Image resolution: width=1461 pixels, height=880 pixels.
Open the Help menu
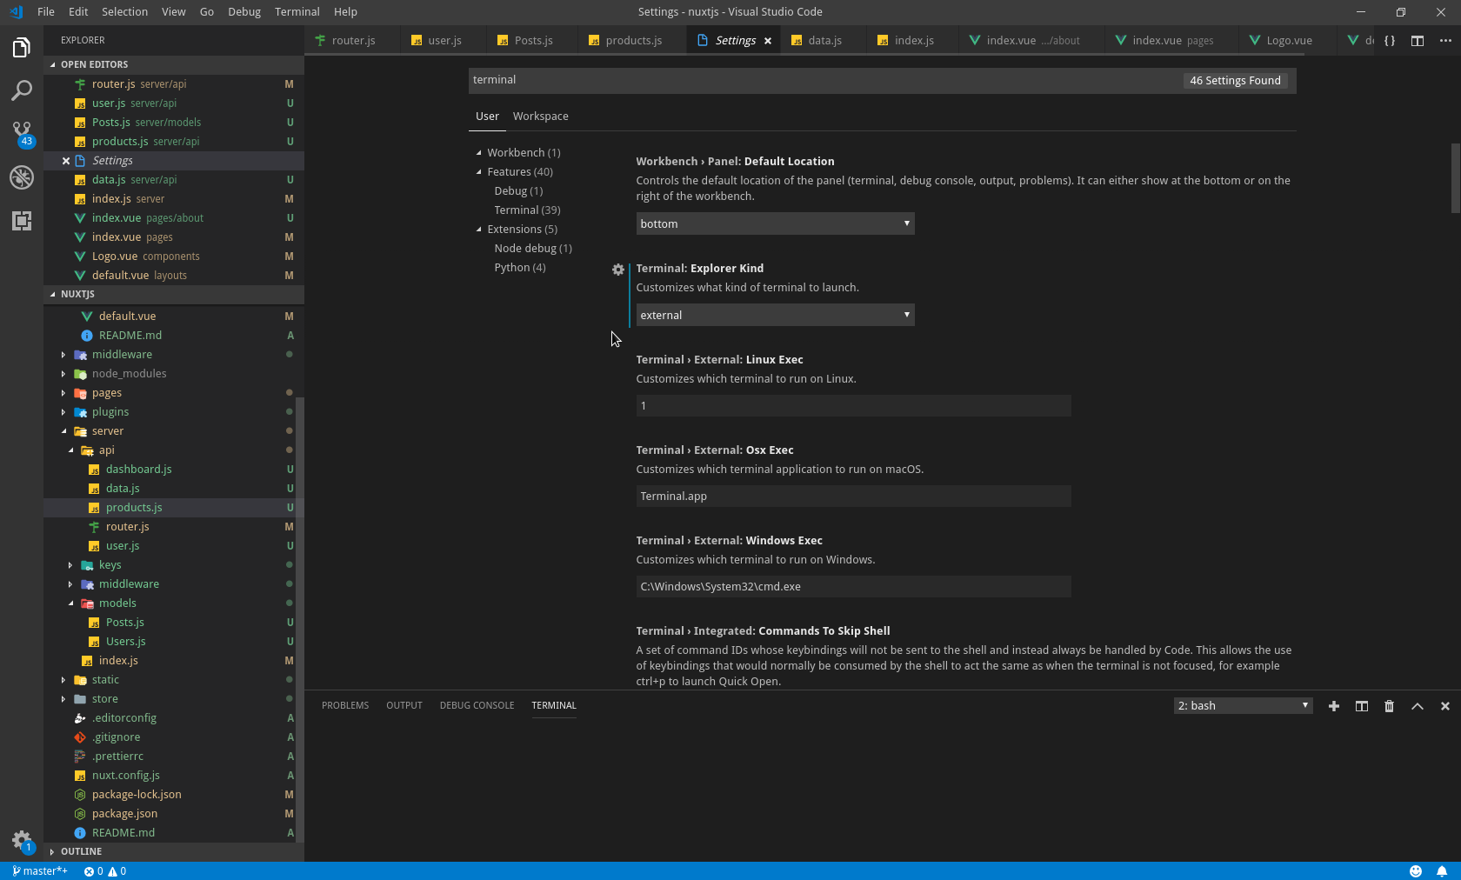(345, 11)
